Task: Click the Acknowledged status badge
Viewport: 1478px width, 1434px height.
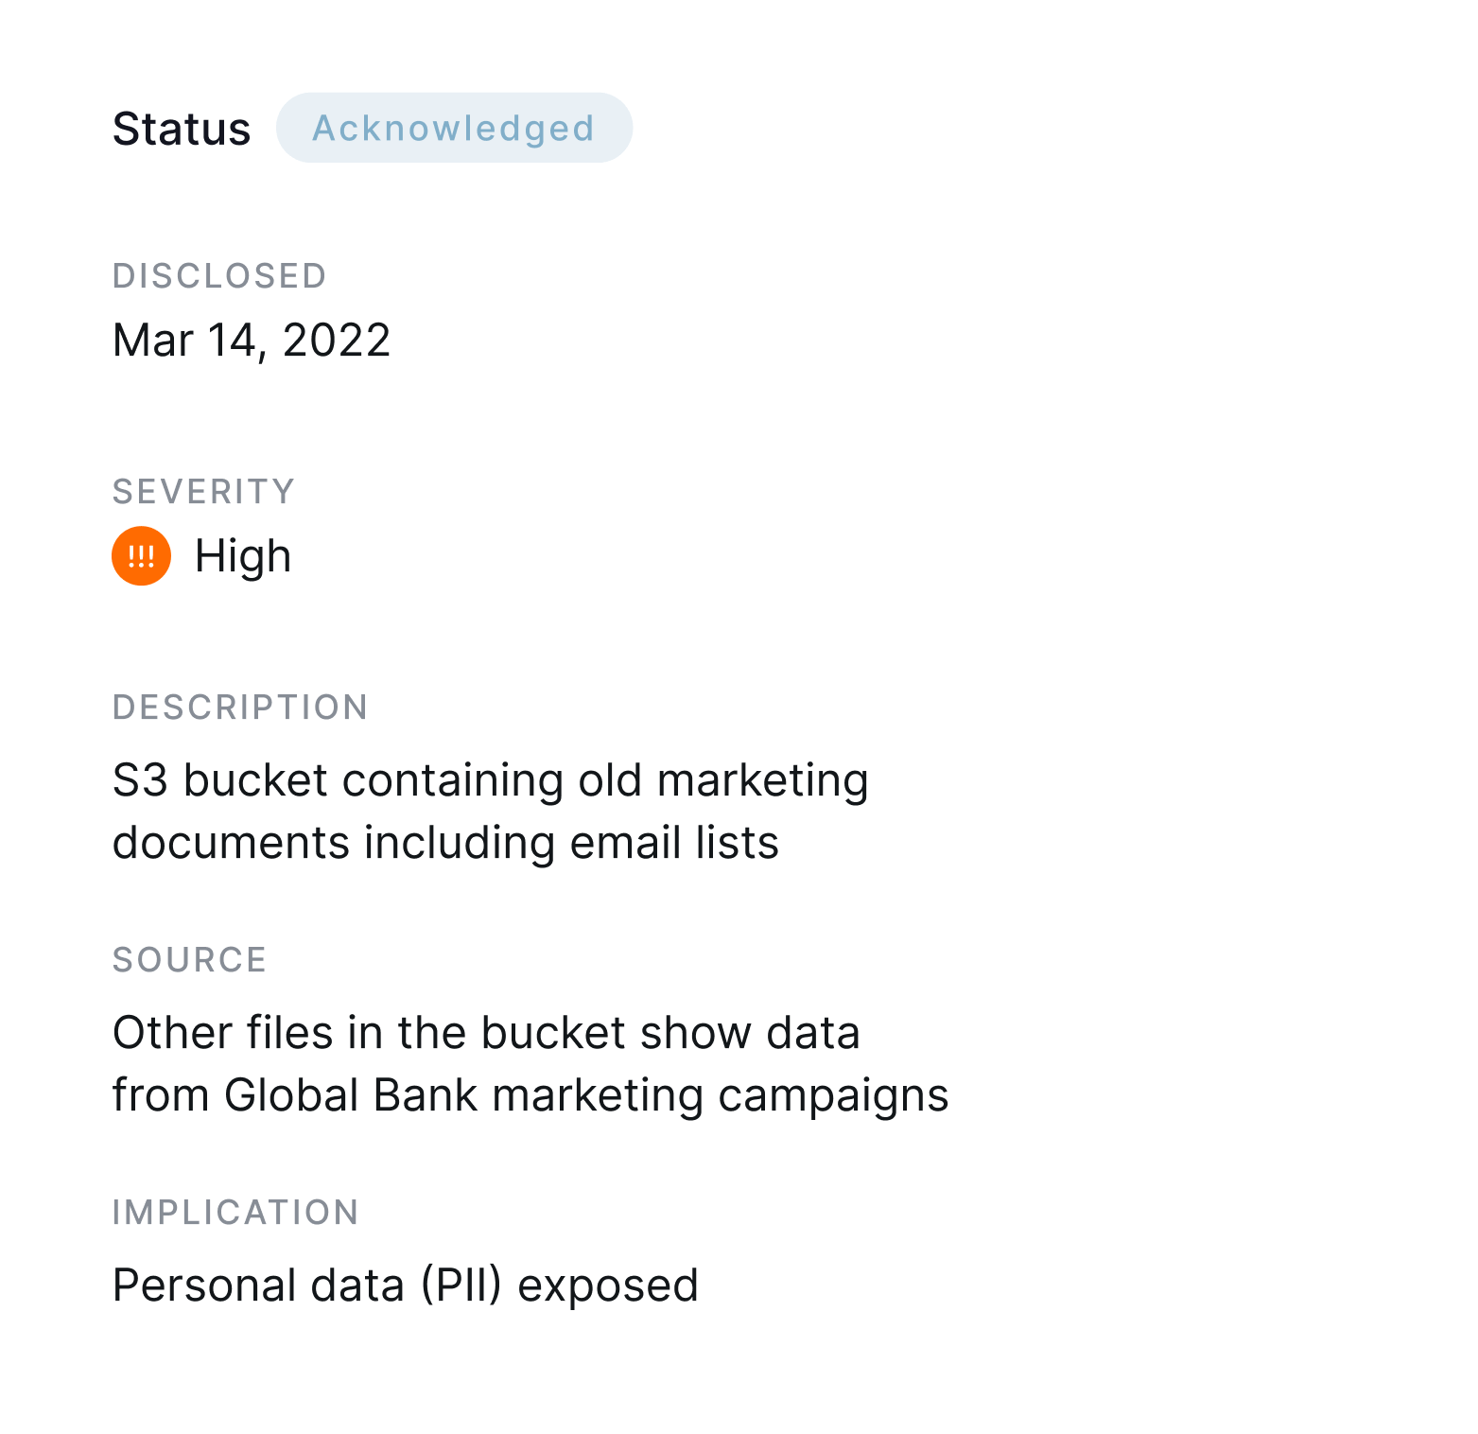Action: pyautogui.click(x=454, y=128)
